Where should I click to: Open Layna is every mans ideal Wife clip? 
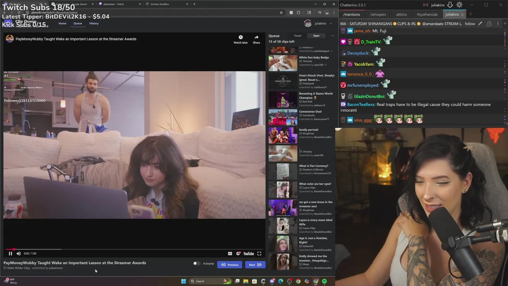[301, 226]
